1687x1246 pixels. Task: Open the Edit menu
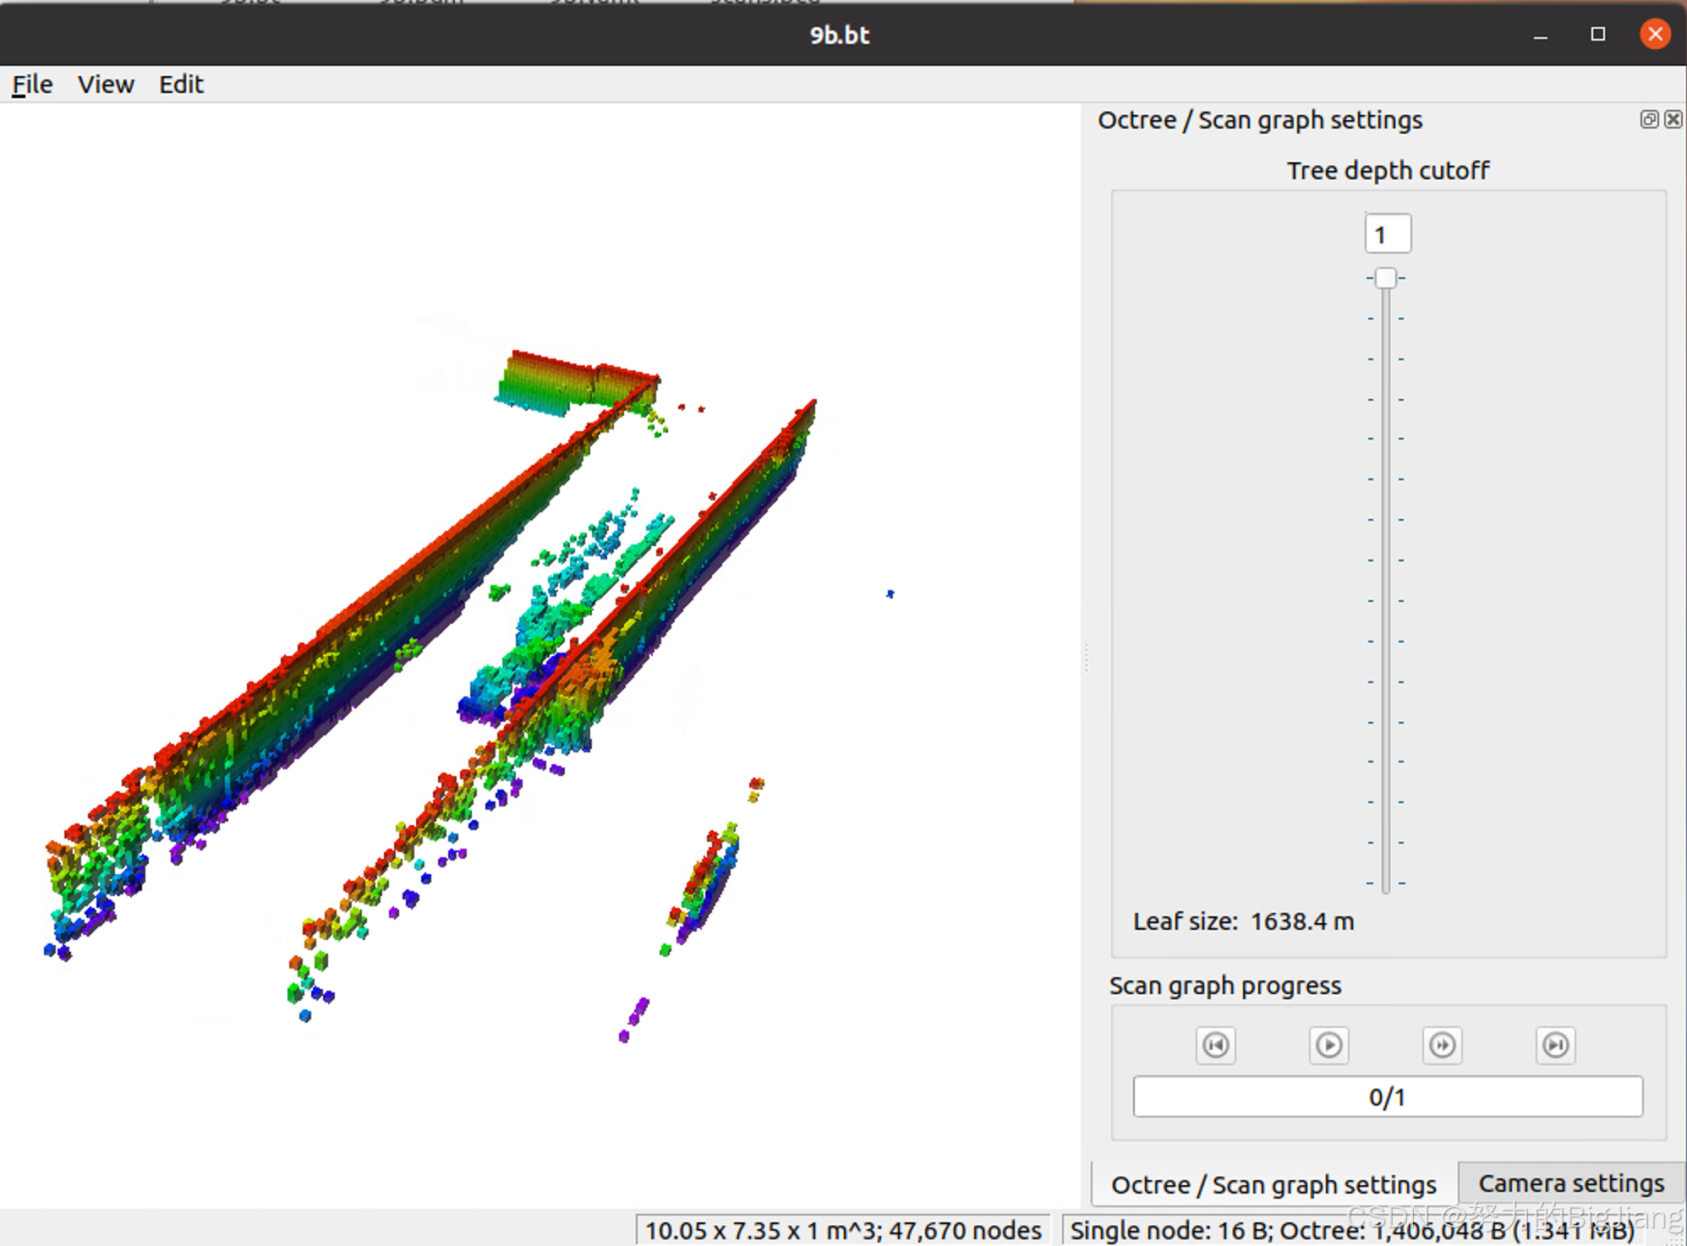point(181,85)
